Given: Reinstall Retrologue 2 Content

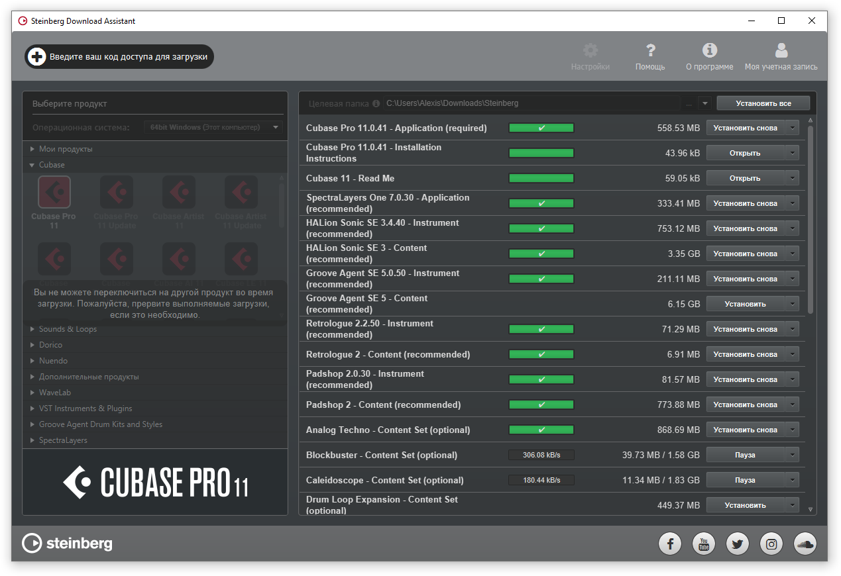Looking at the screenshot, I should pos(746,354).
